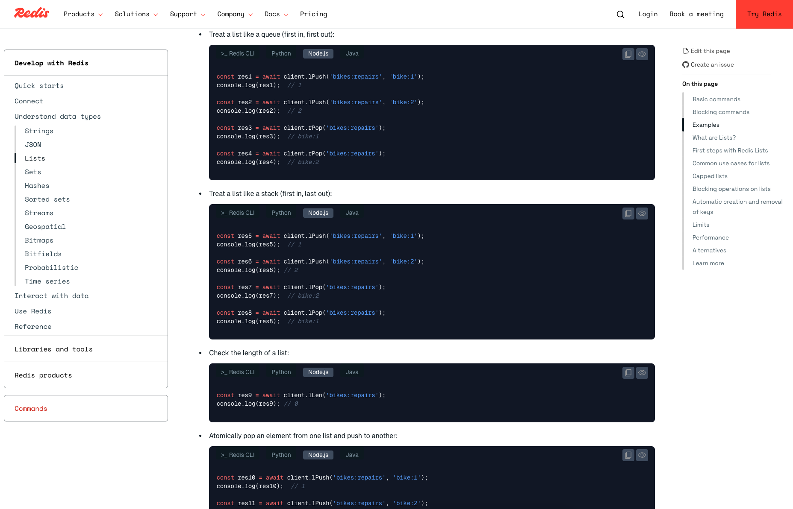Copy the queue example code block
Screen dimensions: 793x509
pyautogui.click(x=628, y=54)
